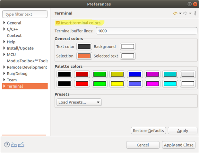Pick the dark cyan palette swatch
Viewport: 199px width, 153px height.
coord(170,74)
